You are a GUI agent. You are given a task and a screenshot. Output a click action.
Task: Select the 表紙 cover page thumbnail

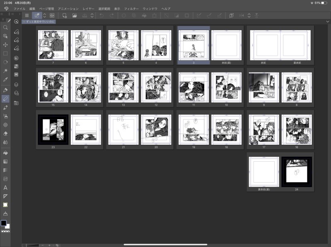coord(265,45)
